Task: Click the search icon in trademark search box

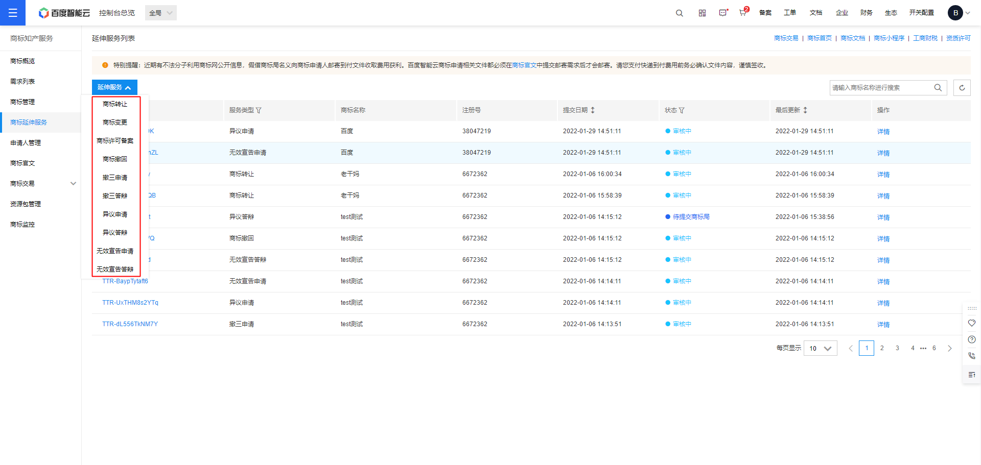Action: [938, 88]
